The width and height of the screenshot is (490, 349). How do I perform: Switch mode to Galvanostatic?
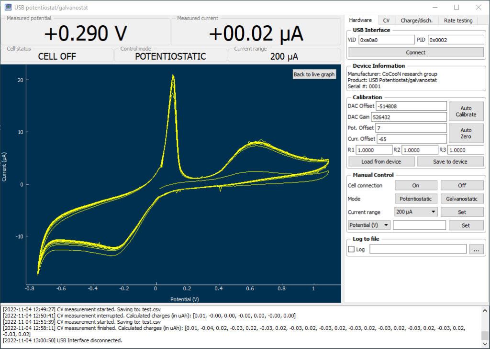click(x=462, y=199)
